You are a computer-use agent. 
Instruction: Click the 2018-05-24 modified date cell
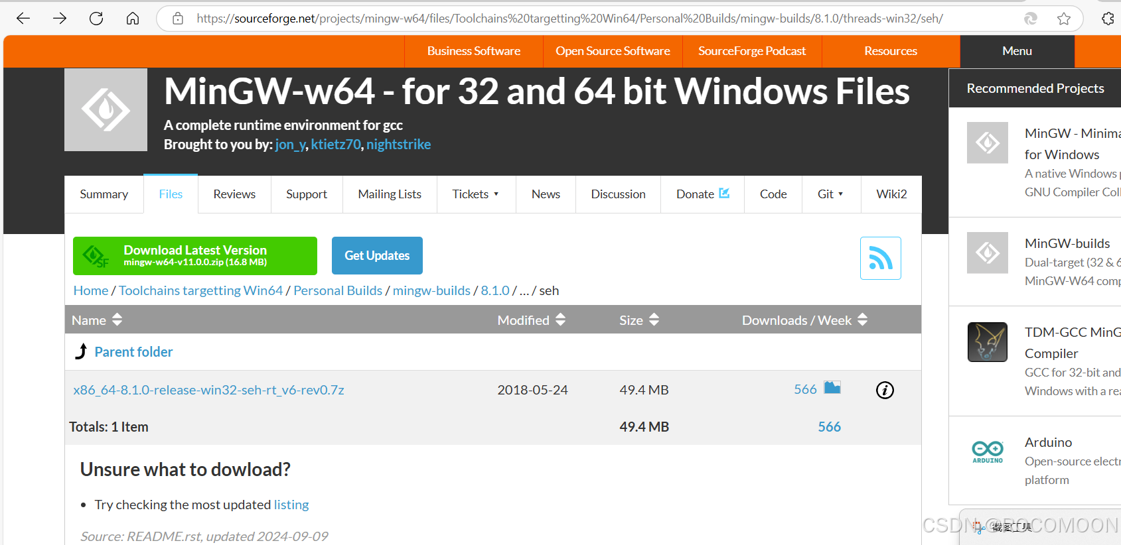(532, 390)
